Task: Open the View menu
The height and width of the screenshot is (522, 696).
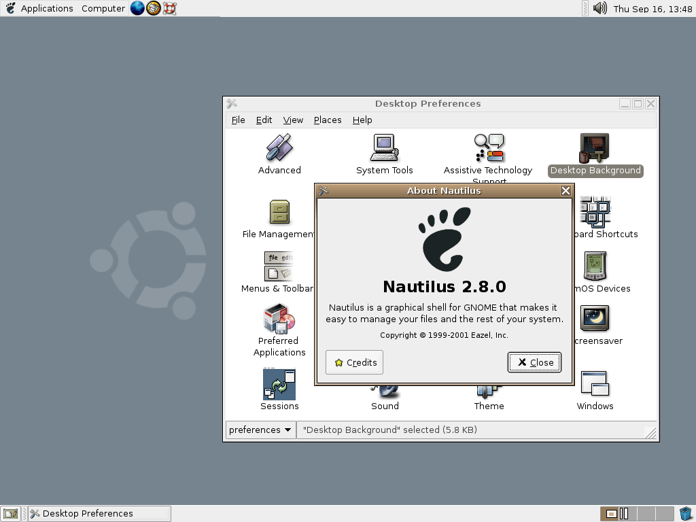Action: pyautogui.click(x=293, y=120)
